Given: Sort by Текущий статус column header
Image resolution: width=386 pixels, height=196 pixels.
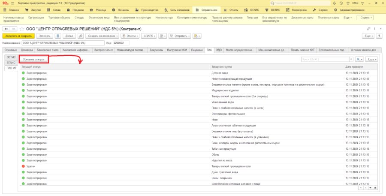Looking at the screenshot, I should 115,67.
